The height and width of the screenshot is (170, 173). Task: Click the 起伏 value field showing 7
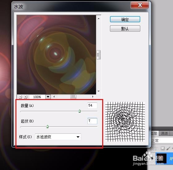pyautogui.click(x=92, y=121)
